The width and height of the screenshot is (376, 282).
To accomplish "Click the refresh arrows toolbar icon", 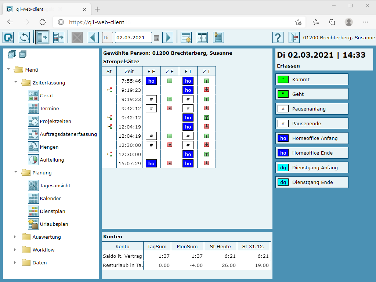I will point(24,37).
